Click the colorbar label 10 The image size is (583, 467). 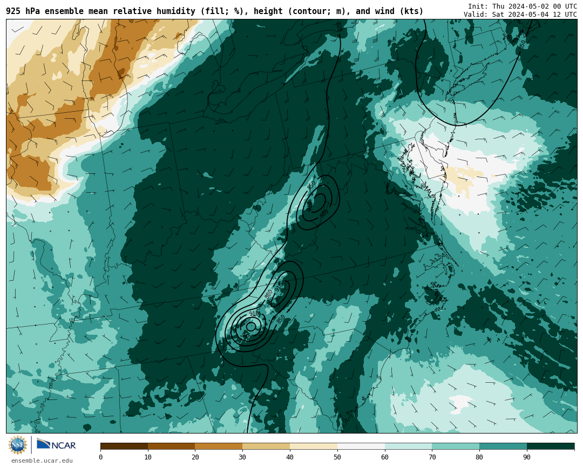[x=148, y=457]
